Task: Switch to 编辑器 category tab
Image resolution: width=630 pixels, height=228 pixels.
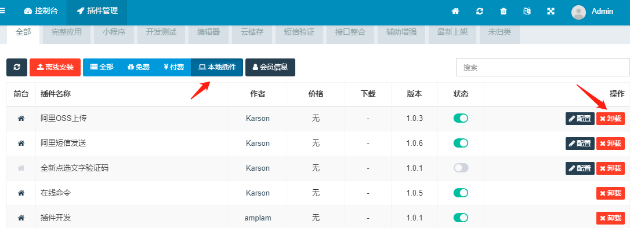Action: click(x=208, y=34)
